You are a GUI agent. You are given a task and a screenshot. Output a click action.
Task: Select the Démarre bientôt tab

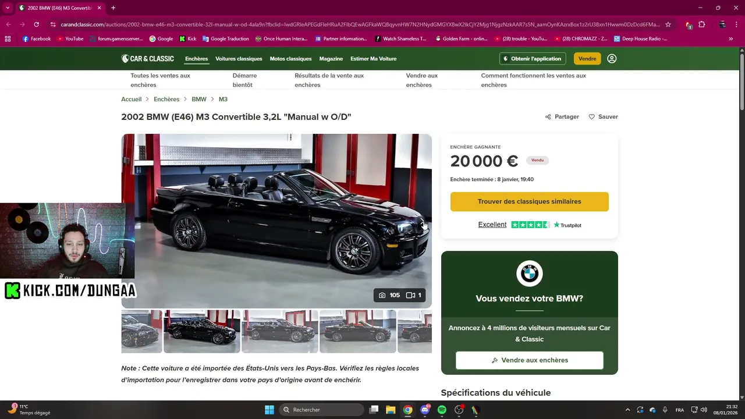pyautogui.click(x=244, y=80)
